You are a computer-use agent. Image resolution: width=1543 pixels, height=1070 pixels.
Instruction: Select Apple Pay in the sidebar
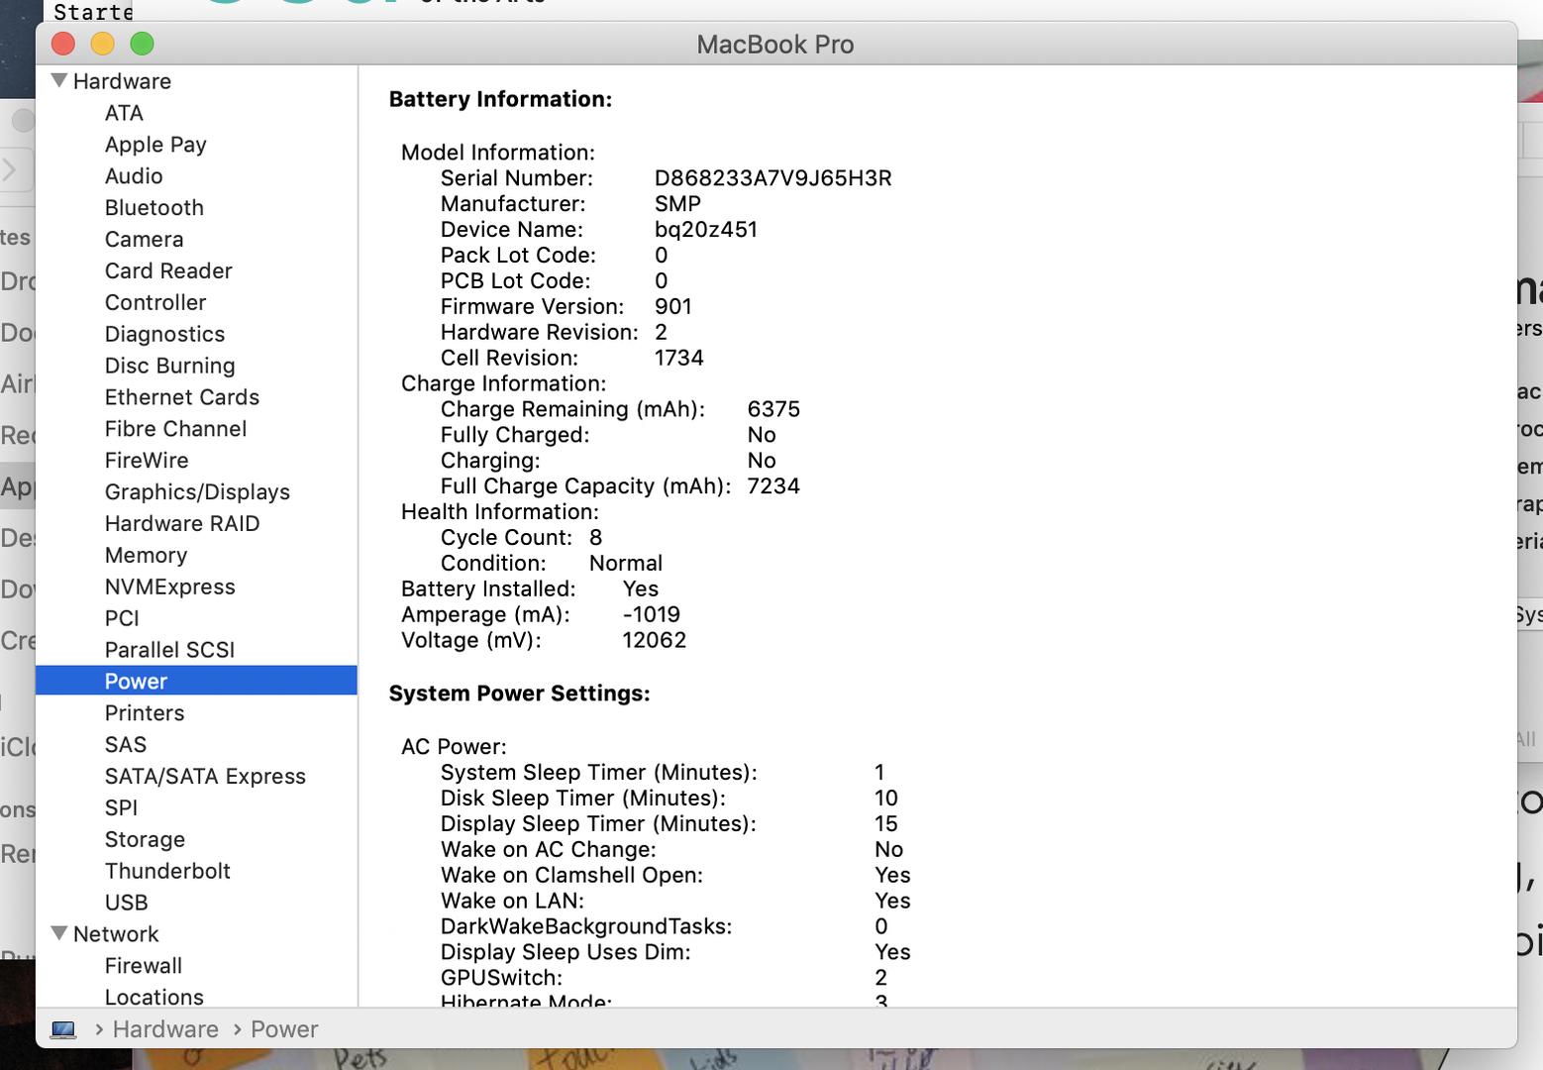pos(155,145)
